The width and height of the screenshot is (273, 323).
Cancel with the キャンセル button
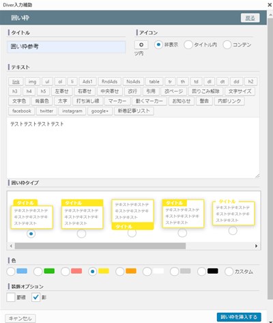click(20, 318)
